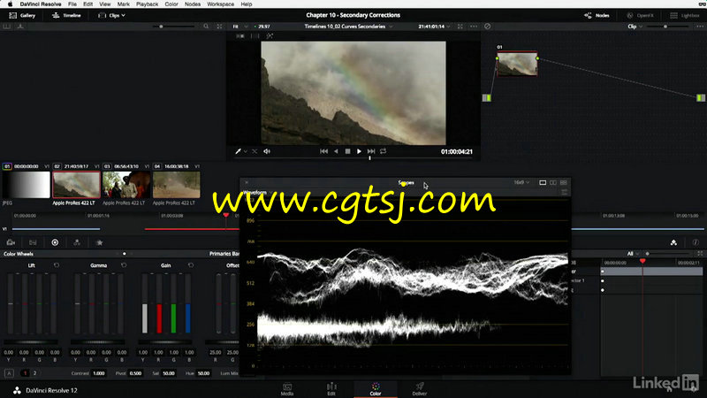Open the Clips dropdown in toolbar
The width and height of the screenshot is (707, 398).
click(111, 15)
